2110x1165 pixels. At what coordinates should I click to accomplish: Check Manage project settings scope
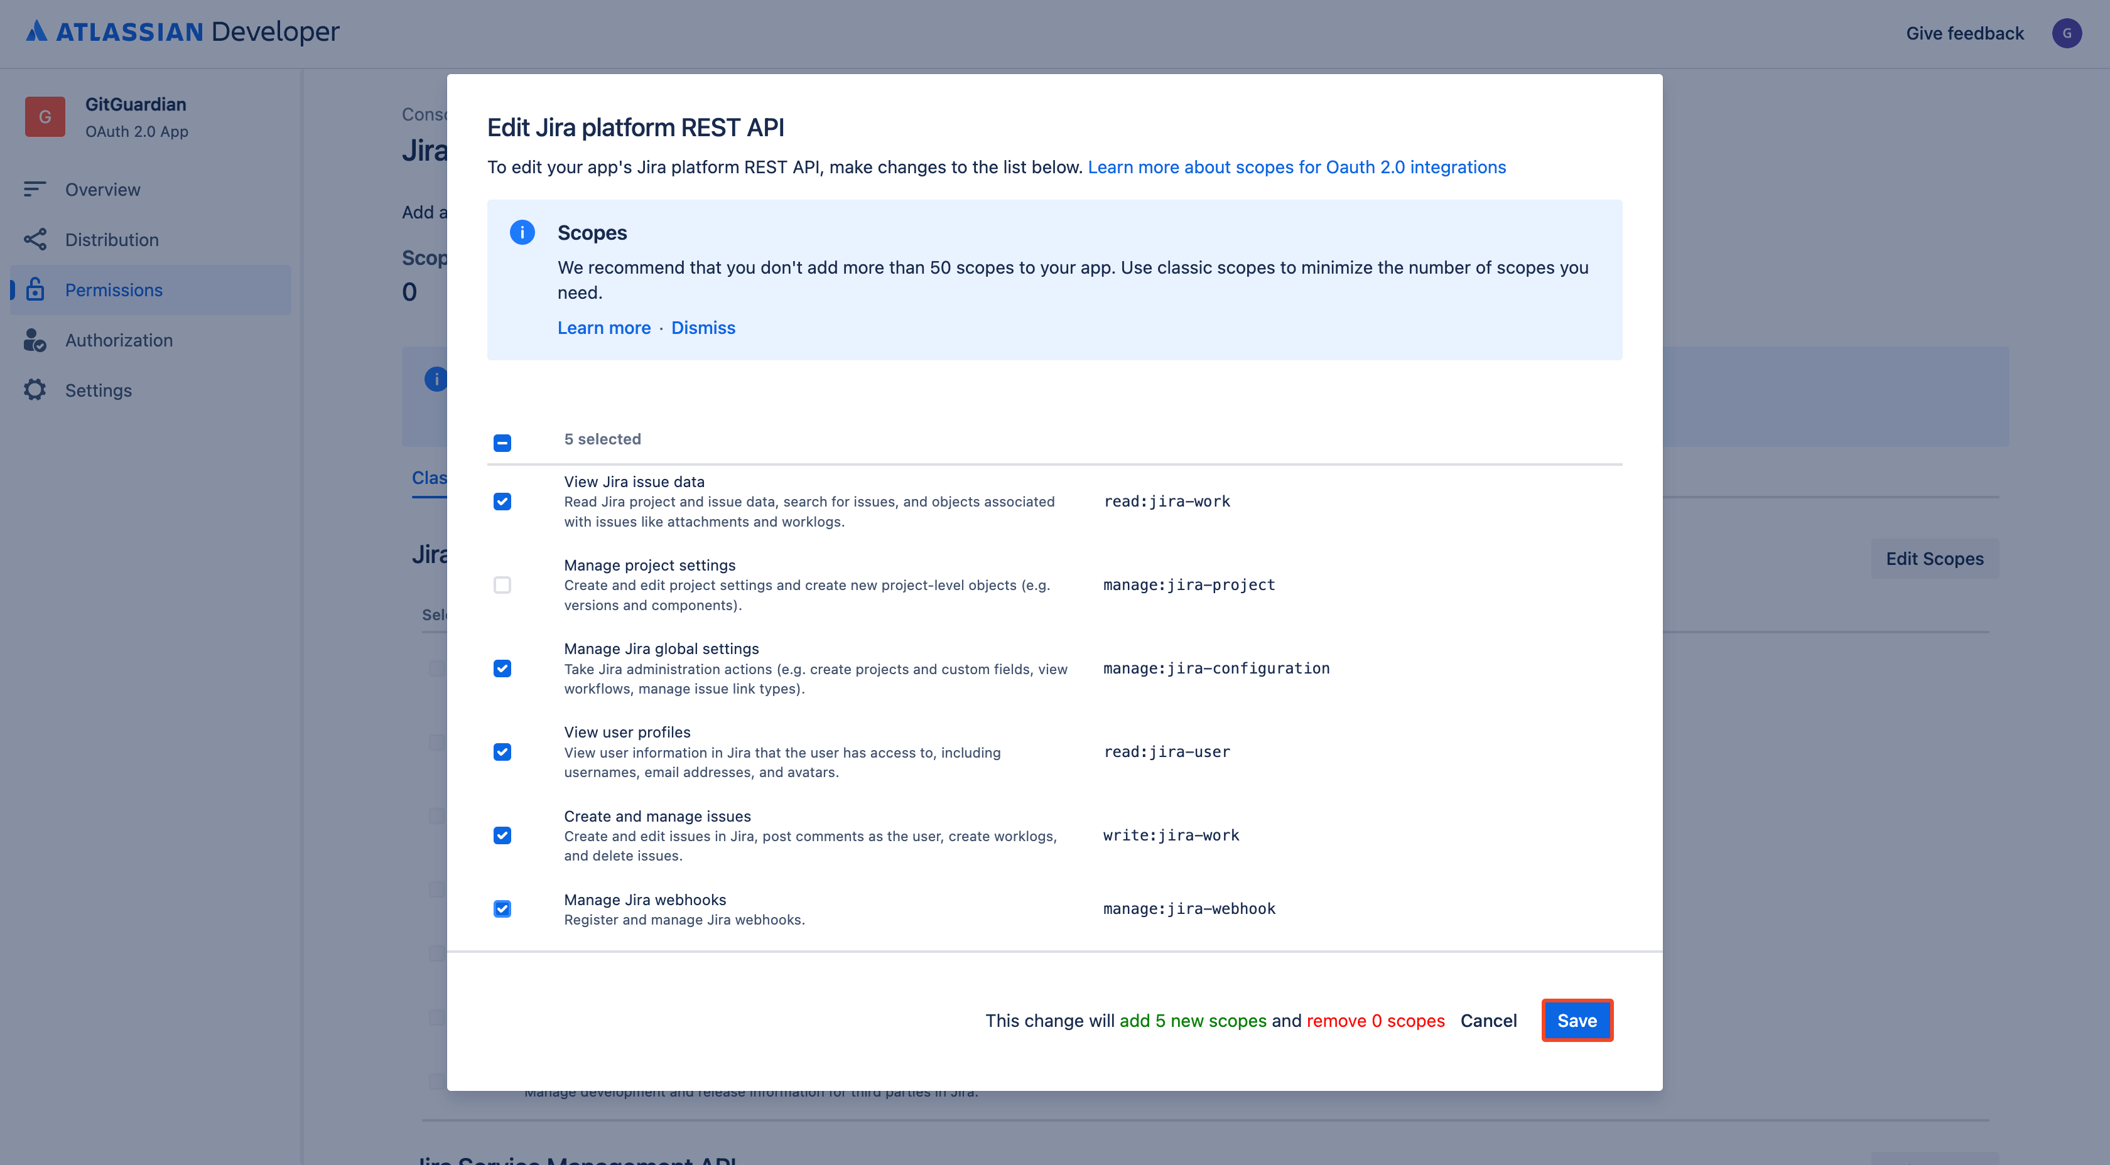pyautogui.click(x=502, y=584)
